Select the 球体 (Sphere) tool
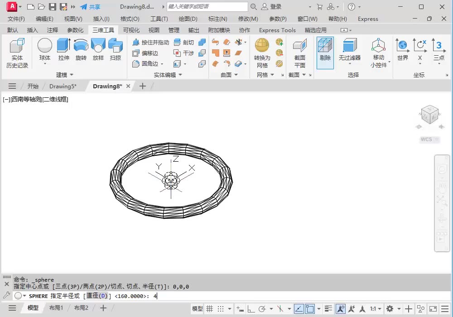Viewport: 453px width, 317px height. click(x=44, y=46)
